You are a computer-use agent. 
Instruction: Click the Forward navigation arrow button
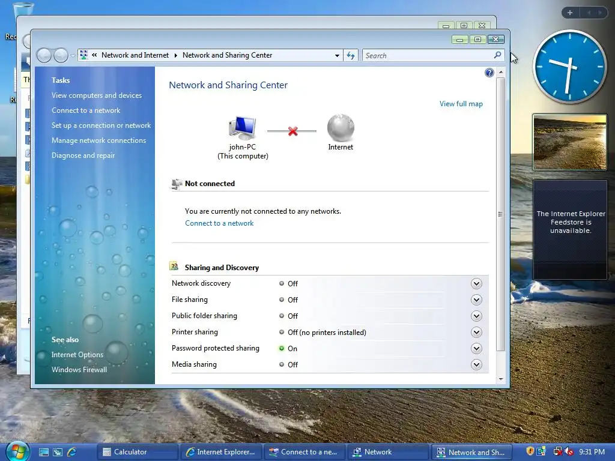click(x=61, y=55)
